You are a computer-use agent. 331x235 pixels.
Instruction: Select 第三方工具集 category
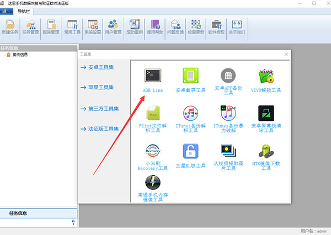click(100, 109)
